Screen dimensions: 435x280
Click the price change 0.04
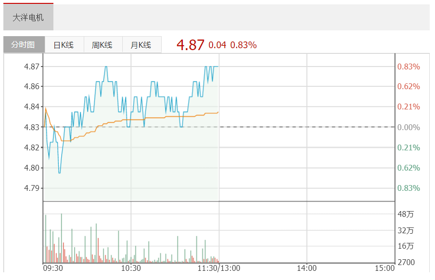(x=217, y=45)
